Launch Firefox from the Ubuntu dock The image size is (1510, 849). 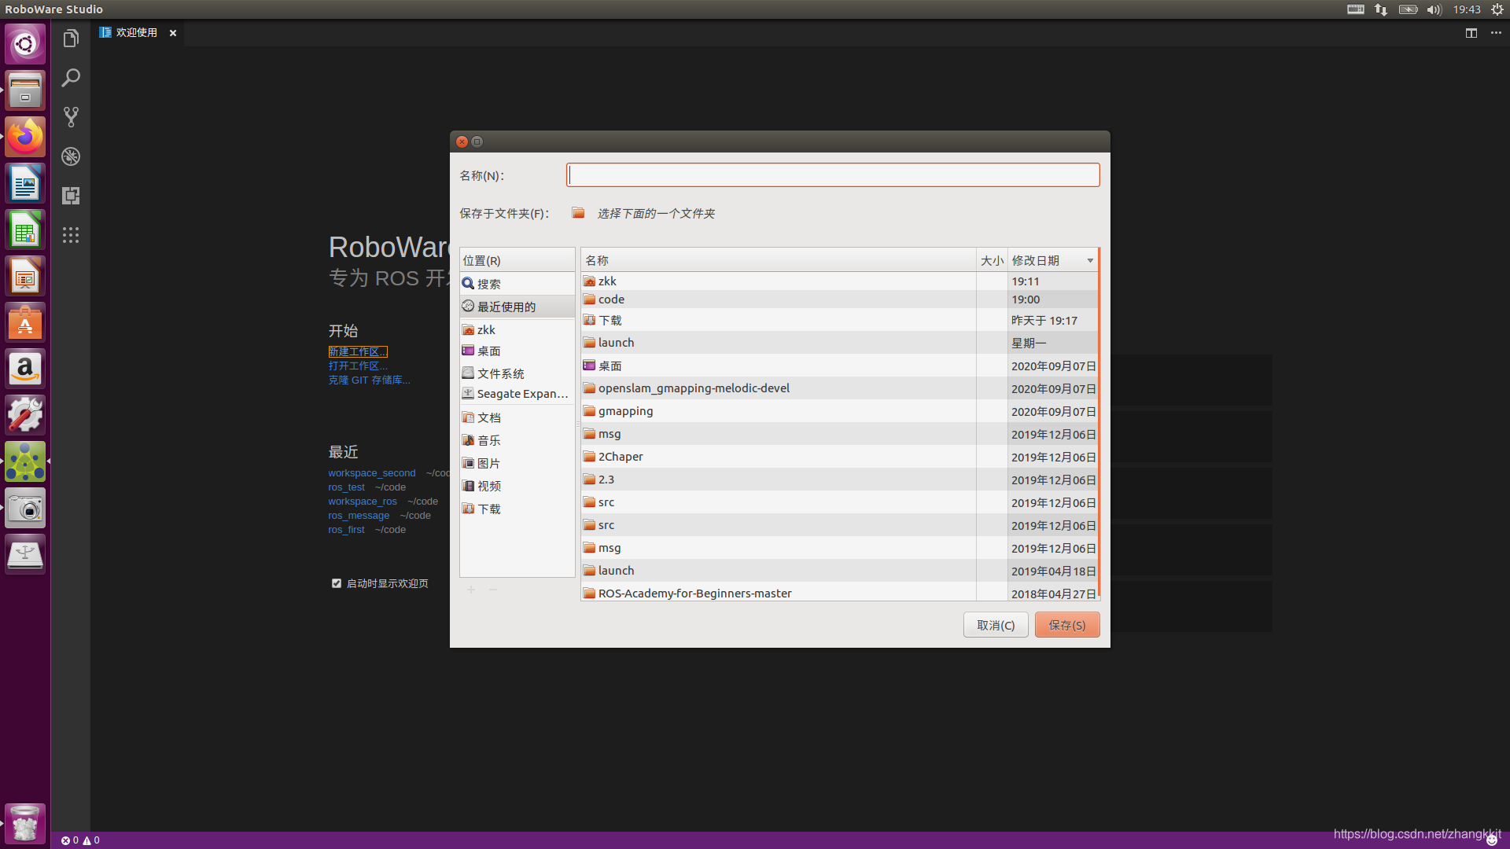(25, 137)
